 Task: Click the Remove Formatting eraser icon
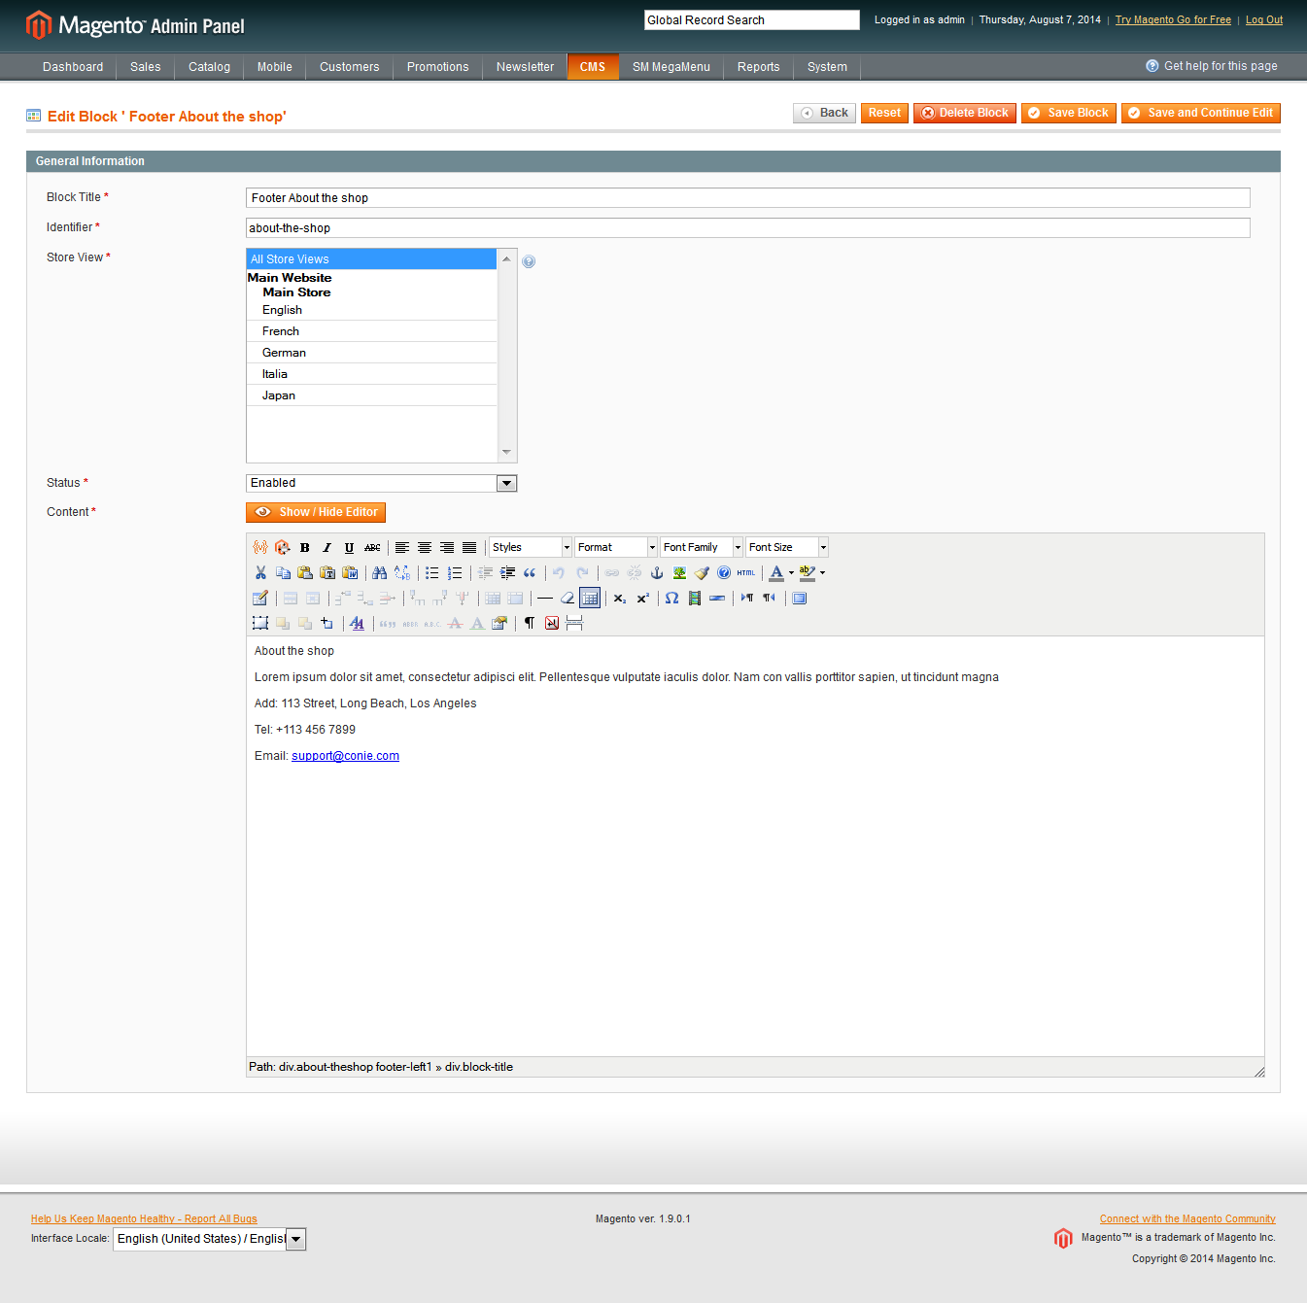(567, 598)
